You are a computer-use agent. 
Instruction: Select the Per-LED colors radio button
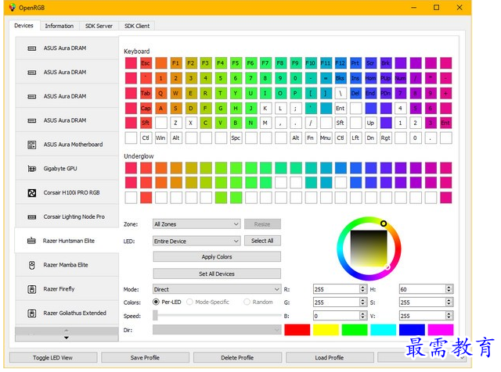(156, 302)
